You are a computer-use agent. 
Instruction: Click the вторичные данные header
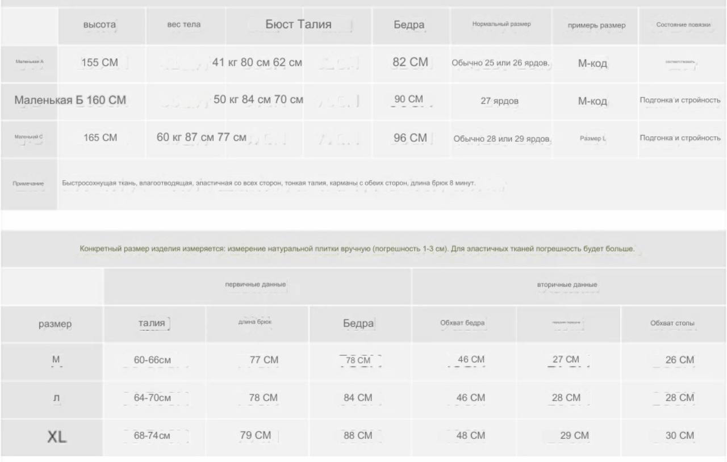point(567,284)
